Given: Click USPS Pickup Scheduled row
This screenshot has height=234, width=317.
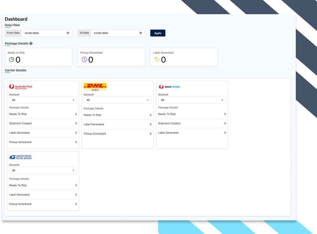Looking at the screenshot, I should point(43,204).
